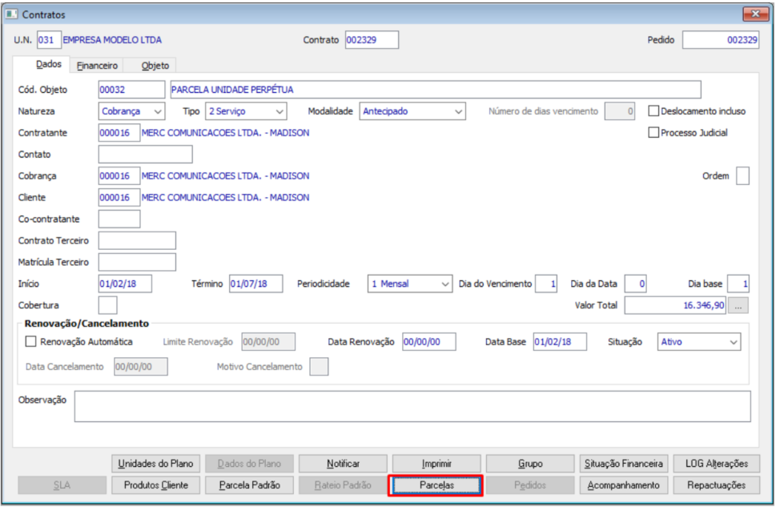This screenshot has width=776, height=507.
Task: Focus the Observação text area
Action: (412, 407)
